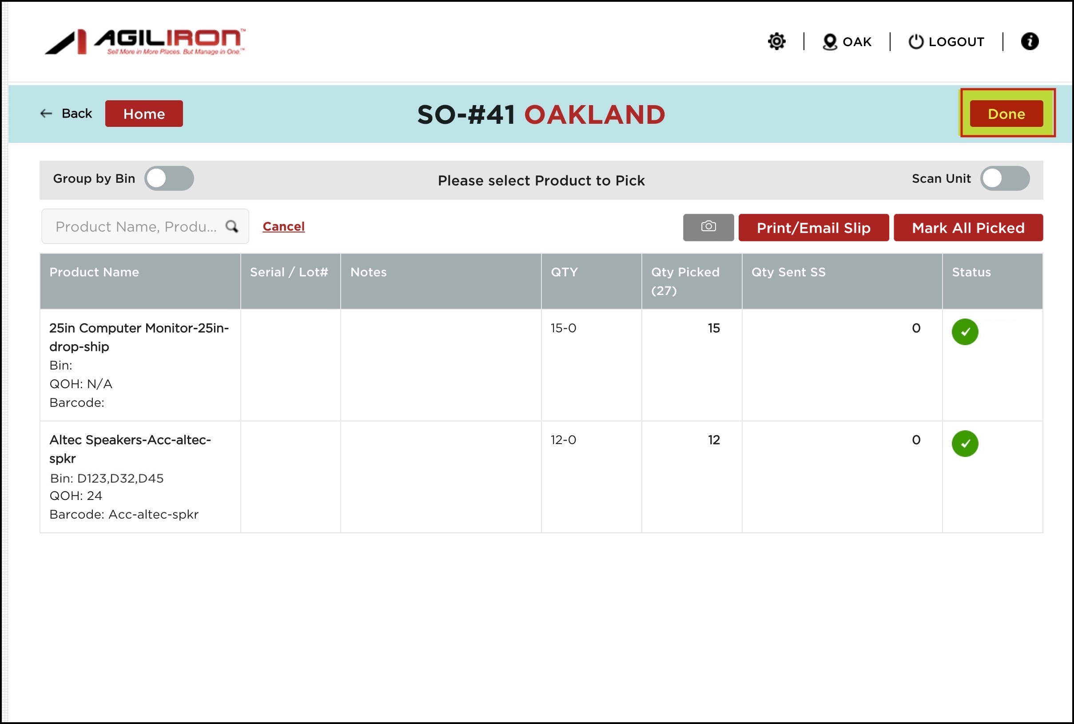Click green check status for Altec Speakers

point(964,444)
